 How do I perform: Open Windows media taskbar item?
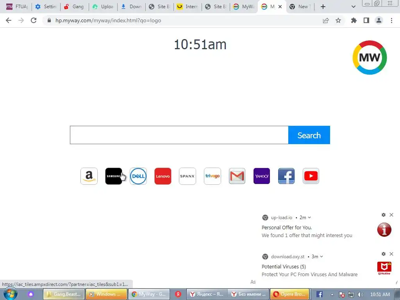(x=106, y=294)
